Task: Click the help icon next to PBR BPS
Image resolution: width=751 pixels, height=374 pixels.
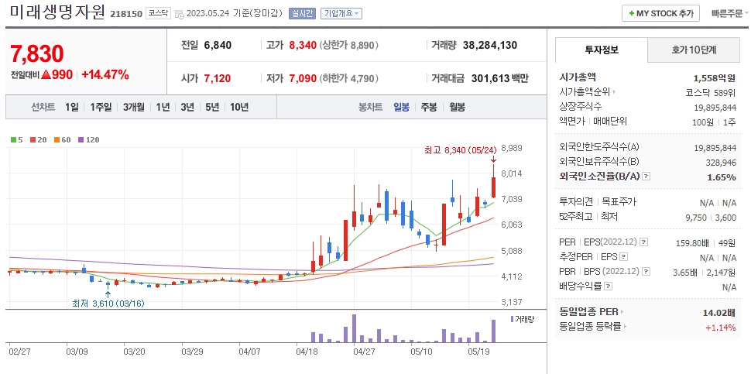Action: pos(646,272)
